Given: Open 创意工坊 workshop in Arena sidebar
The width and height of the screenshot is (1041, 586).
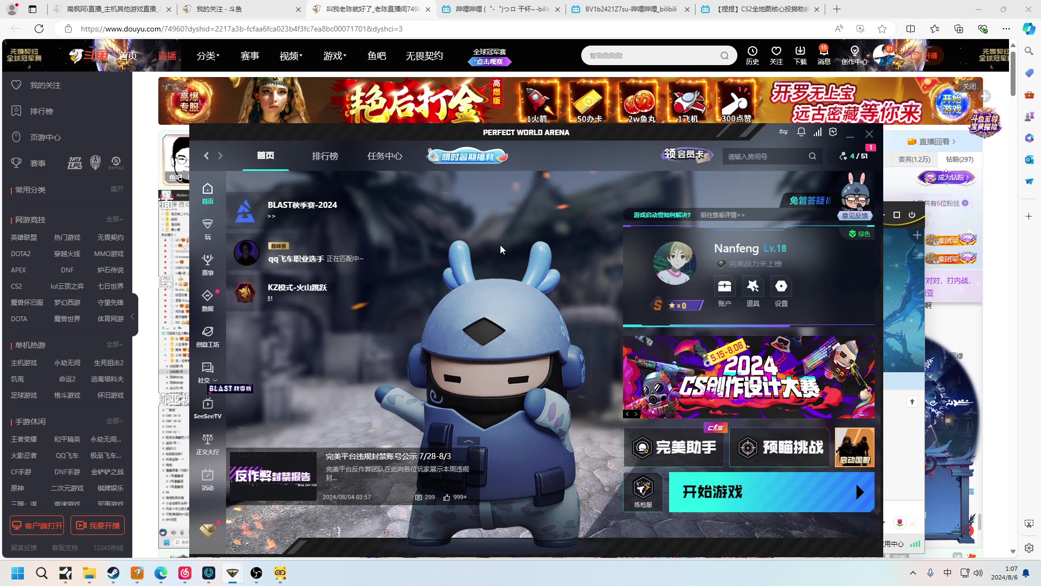Looking at the screenshot, I should pyautogui.click(x=208, y=336).
